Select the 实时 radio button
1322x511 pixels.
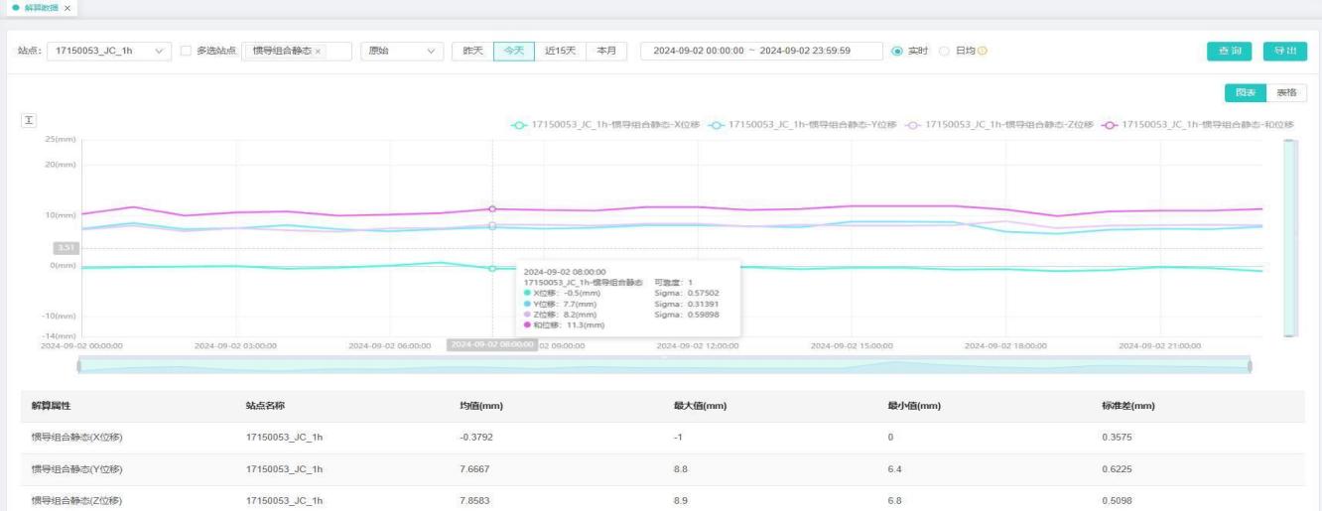tap(897, 51)
